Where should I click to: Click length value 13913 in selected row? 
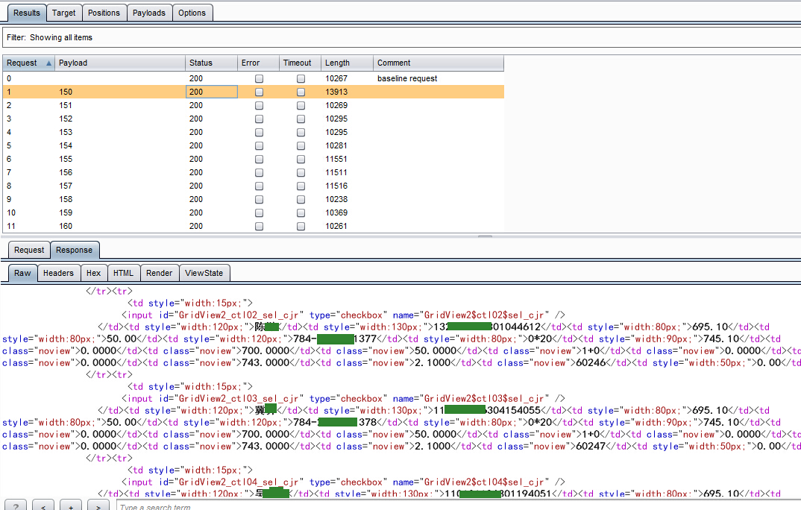click(336, 92)
